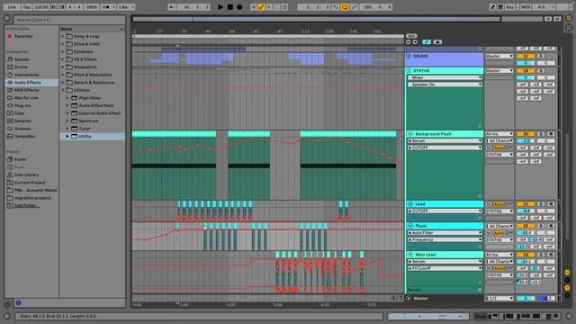Select MIDI Effects category
The height and width of the screenshot is (324, 576).
pyautogui.click(x=26, y=90)
